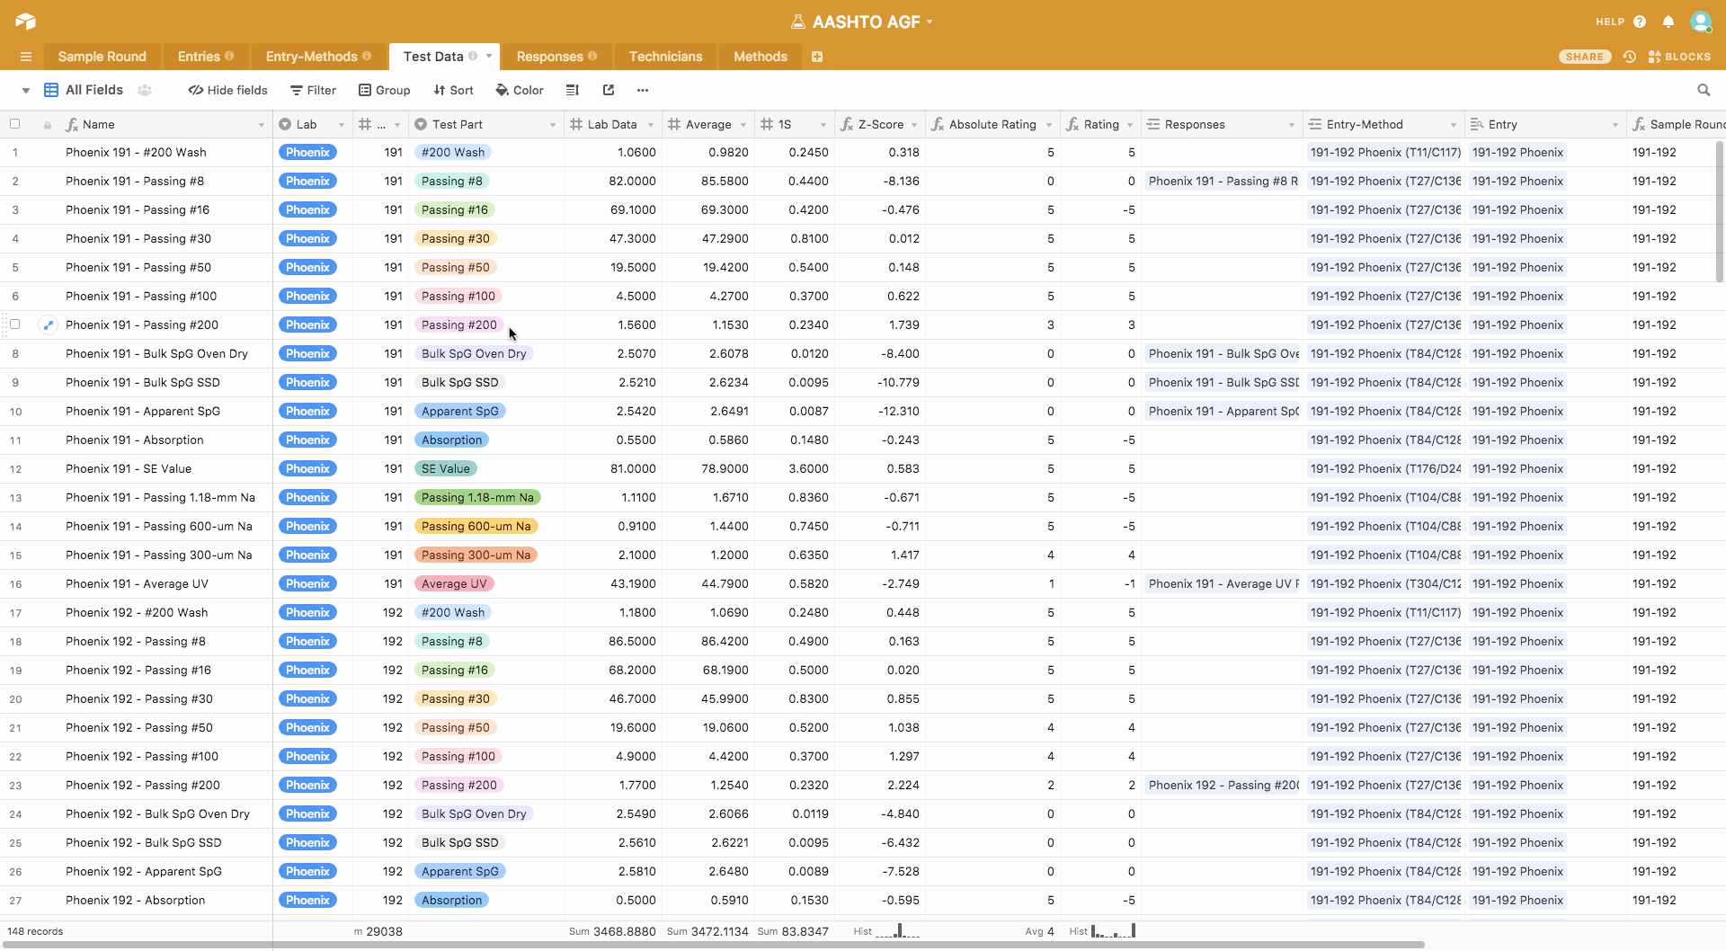Open the Z-Score column dropdown arrow
This screenshot has width=1726, height=951.
pos(914,125)
